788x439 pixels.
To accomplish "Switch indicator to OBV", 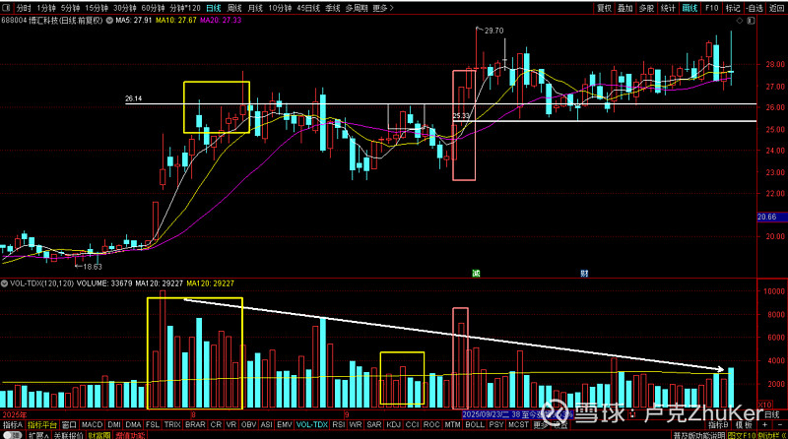I will pos(249,425).
